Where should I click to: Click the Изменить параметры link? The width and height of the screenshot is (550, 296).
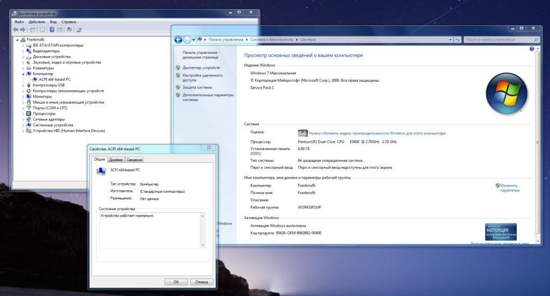click(510, 188)
